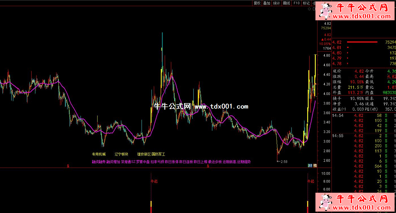396x213 pixels.
Task: Open F10 company information
Action: click(296, 3)
